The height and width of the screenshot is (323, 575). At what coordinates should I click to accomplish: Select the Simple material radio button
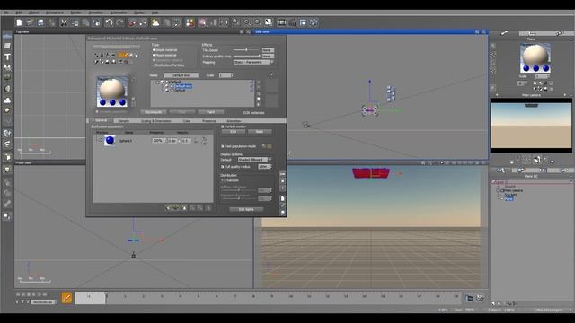point(154,50)
